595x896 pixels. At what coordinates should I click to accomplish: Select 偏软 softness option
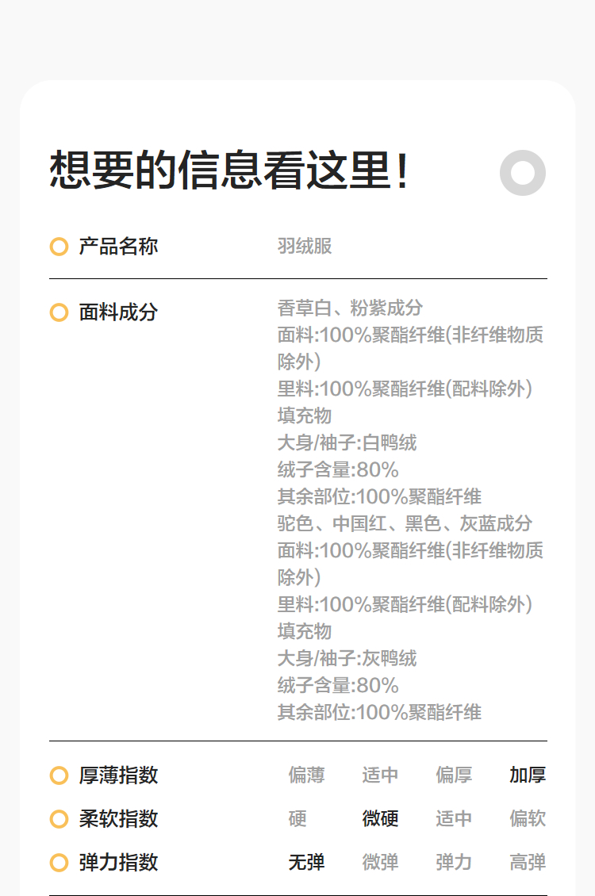pyautogui.click(x=528, y=818)
